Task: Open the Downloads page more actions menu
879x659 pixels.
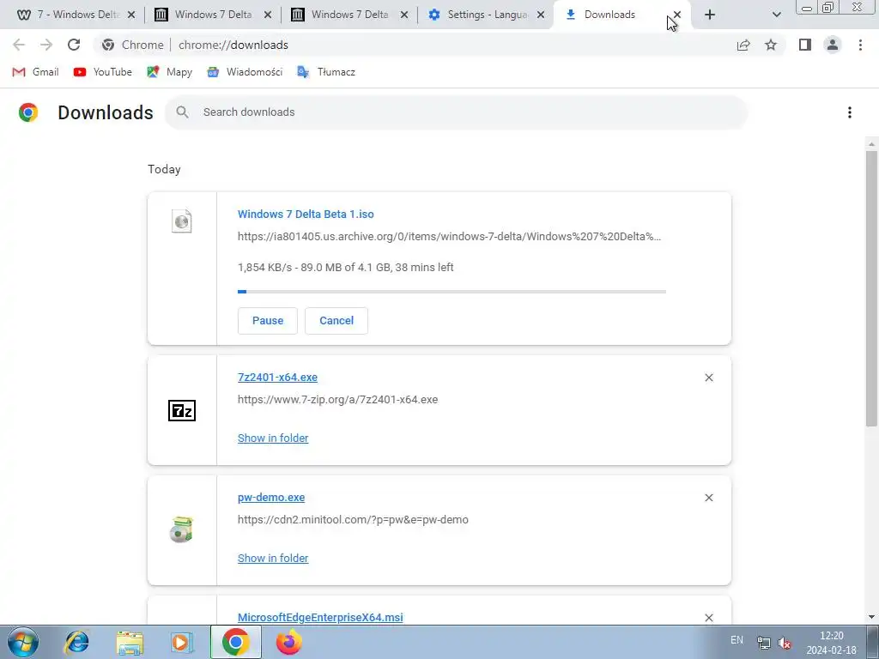Action: coord(850,112)
